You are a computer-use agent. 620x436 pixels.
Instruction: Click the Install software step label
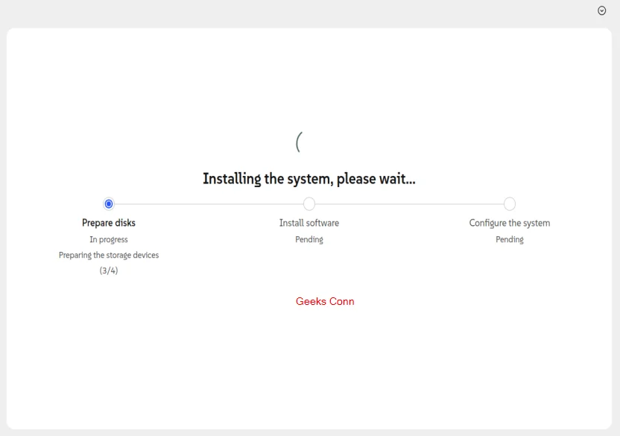pyautogui.click(x=309, y=222)
